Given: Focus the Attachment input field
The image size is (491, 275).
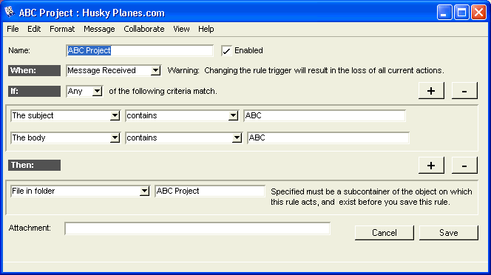Looking at the screenshot, I should pyautogui.click(x=197, y=228).
